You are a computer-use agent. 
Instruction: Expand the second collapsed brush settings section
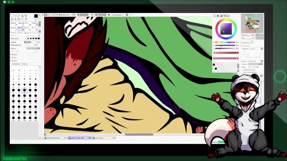point(14,58)
